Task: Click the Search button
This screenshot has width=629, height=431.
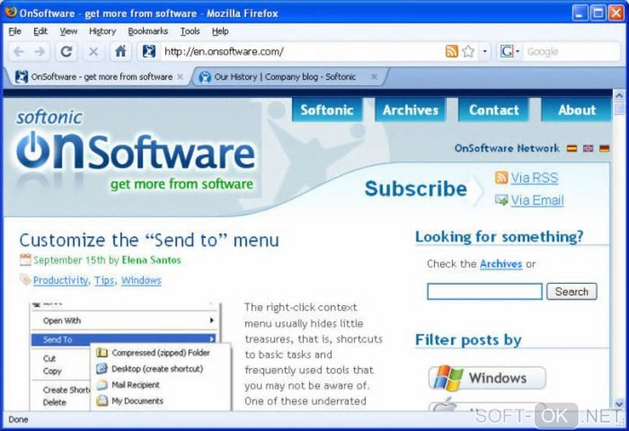Action: pyautogui.click(x=572, y=292)
